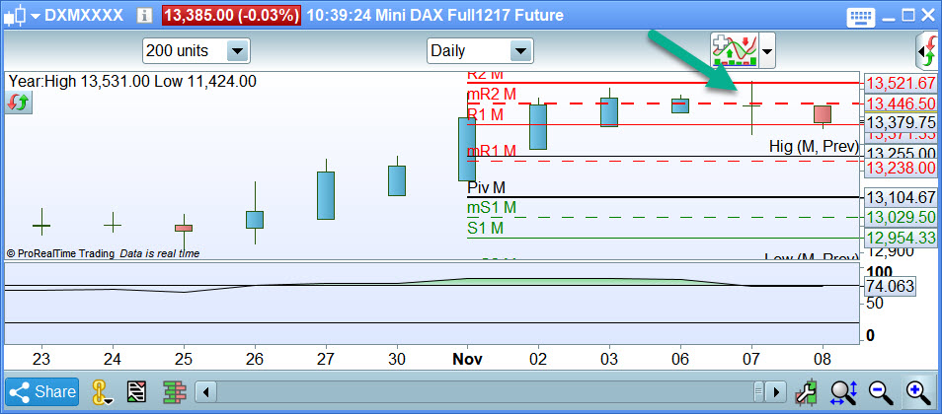Viewport: 942px width, 414px height.
Task: Click the mR1 M level label
Action: tap(492, 151)
